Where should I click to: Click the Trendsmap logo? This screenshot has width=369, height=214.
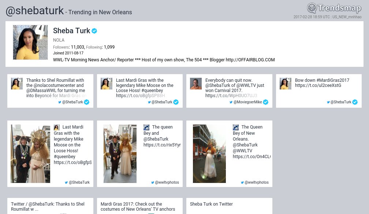[334, 8]
